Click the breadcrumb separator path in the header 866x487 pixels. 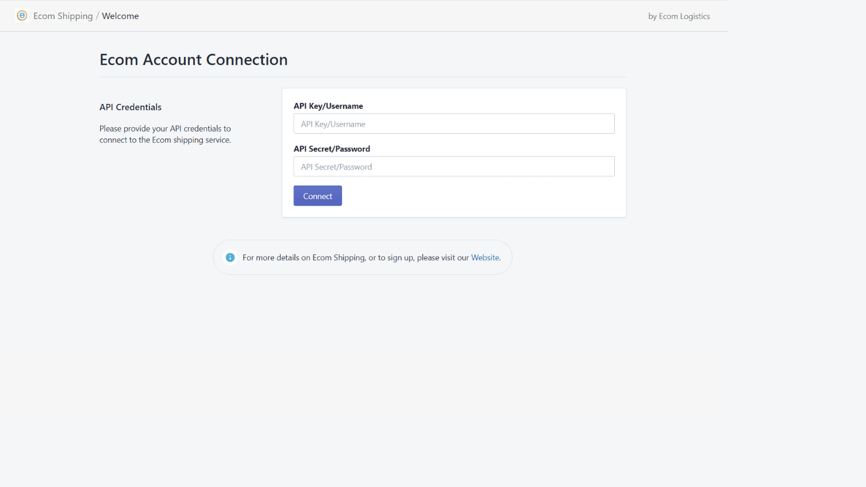pos(98,16)
